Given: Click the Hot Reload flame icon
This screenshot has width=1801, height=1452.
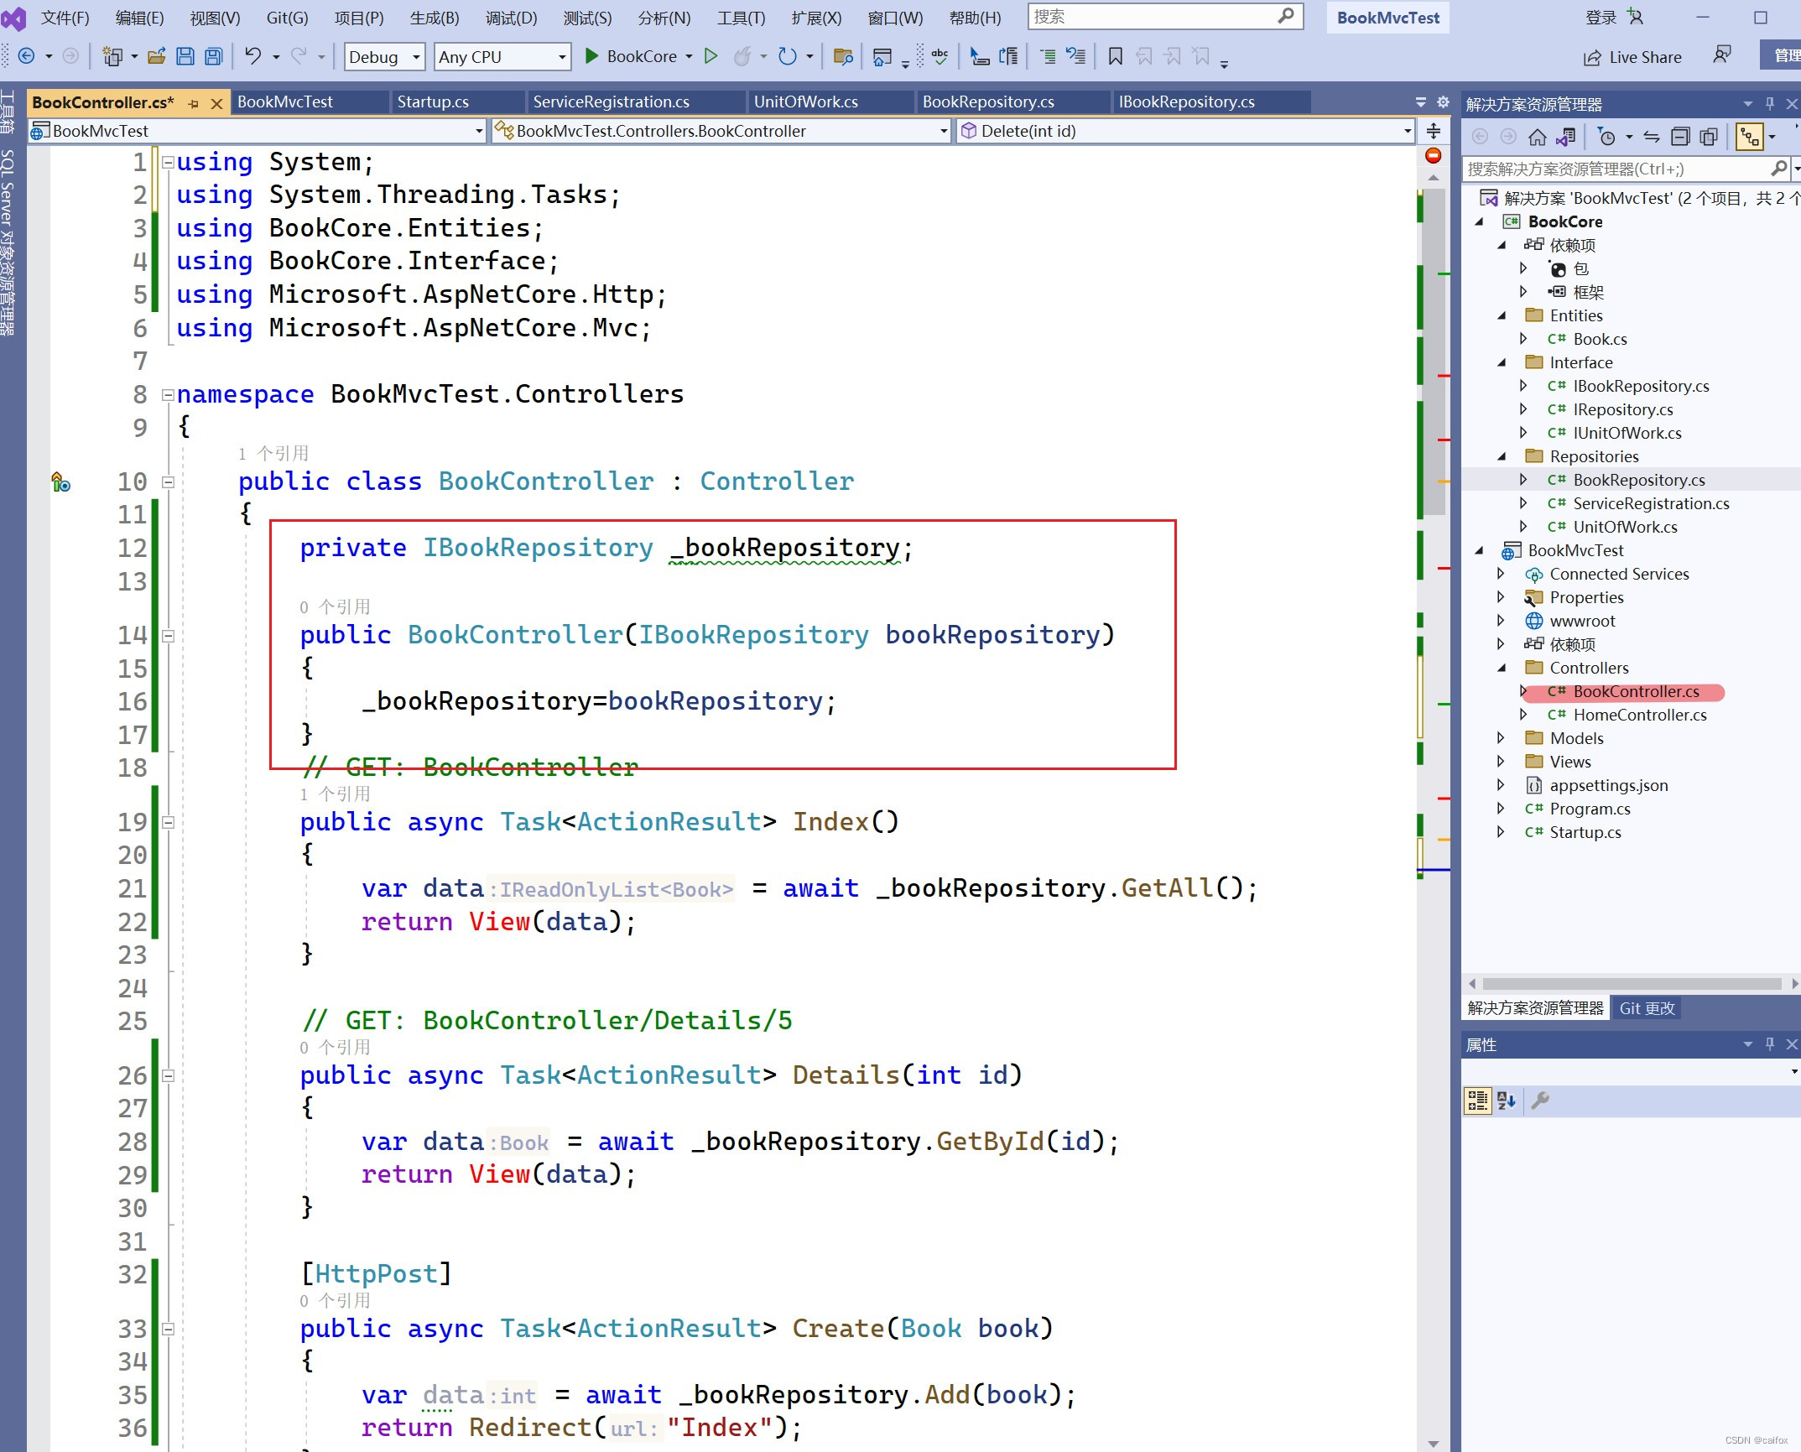Looking at the screenshot, I should (x=742, y=56).
